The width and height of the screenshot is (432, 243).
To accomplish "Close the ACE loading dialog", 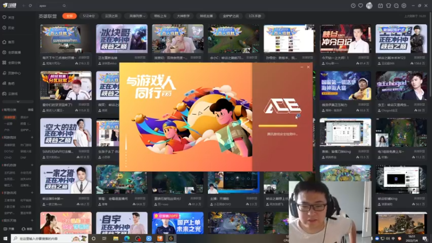I will point(308,67).
